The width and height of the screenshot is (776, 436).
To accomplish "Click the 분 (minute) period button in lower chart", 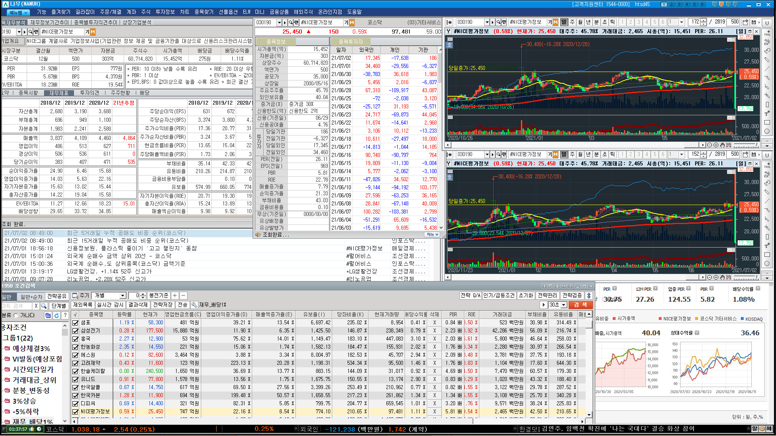I will tap(596, 155).
